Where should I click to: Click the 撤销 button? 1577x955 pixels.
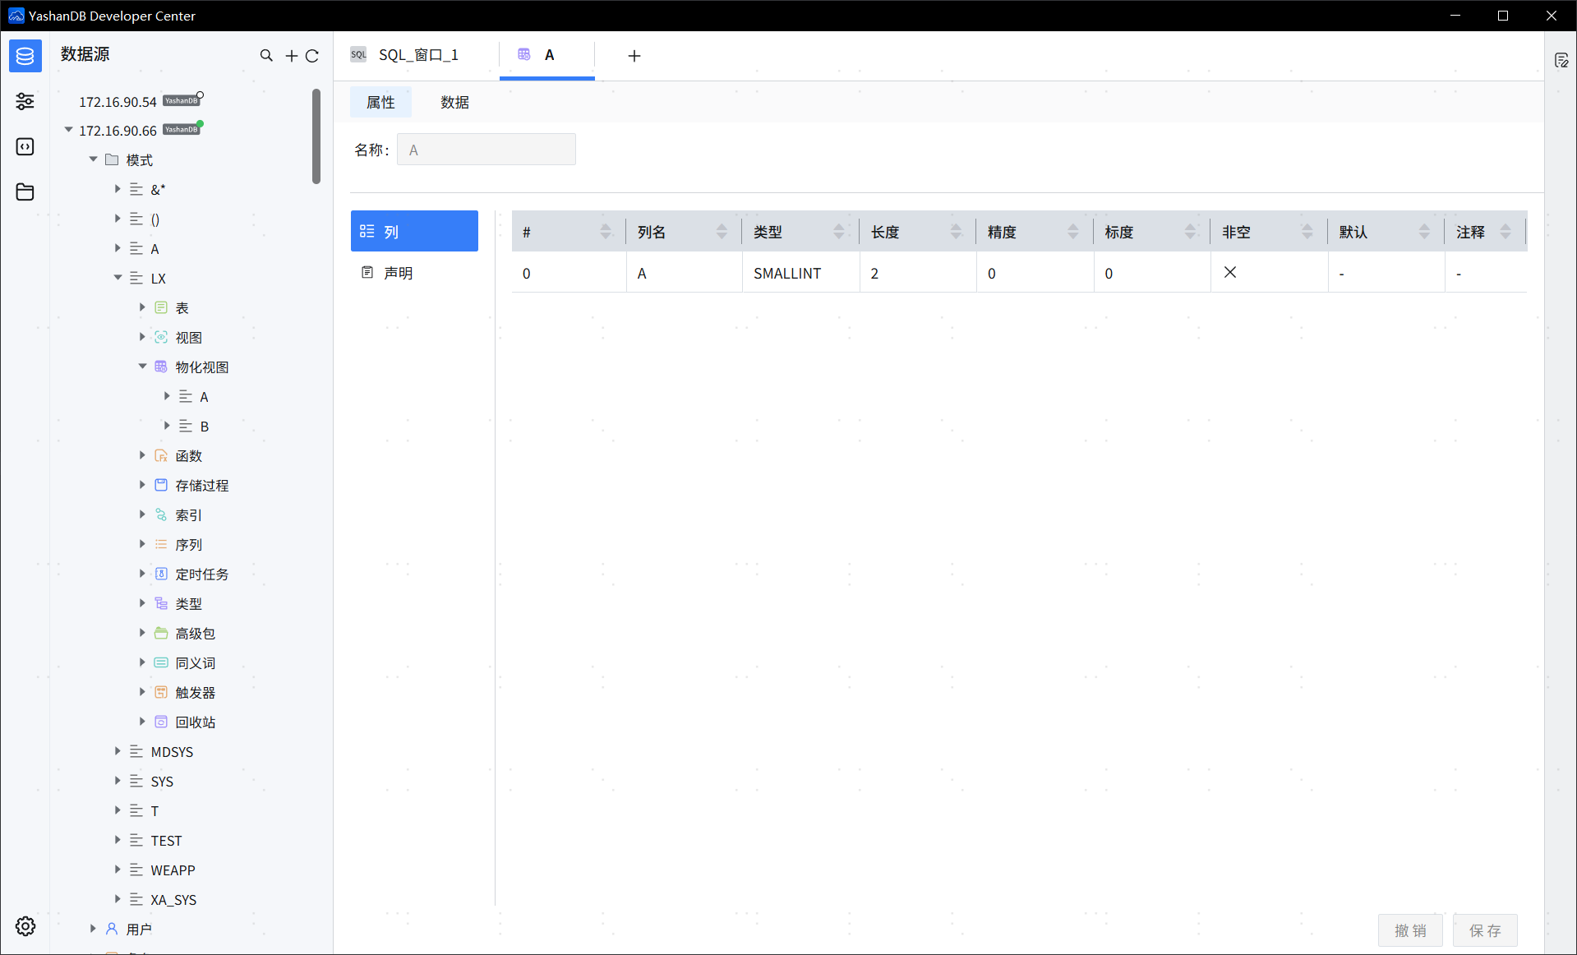click(1410, 930)
